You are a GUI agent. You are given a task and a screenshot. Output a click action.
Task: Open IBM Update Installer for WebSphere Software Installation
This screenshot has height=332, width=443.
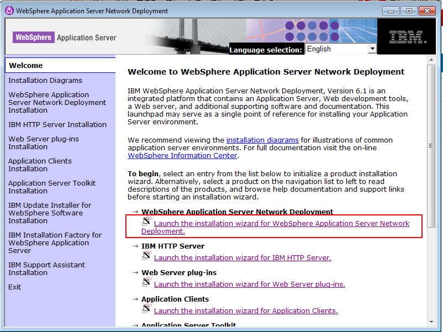click(50, 213)
